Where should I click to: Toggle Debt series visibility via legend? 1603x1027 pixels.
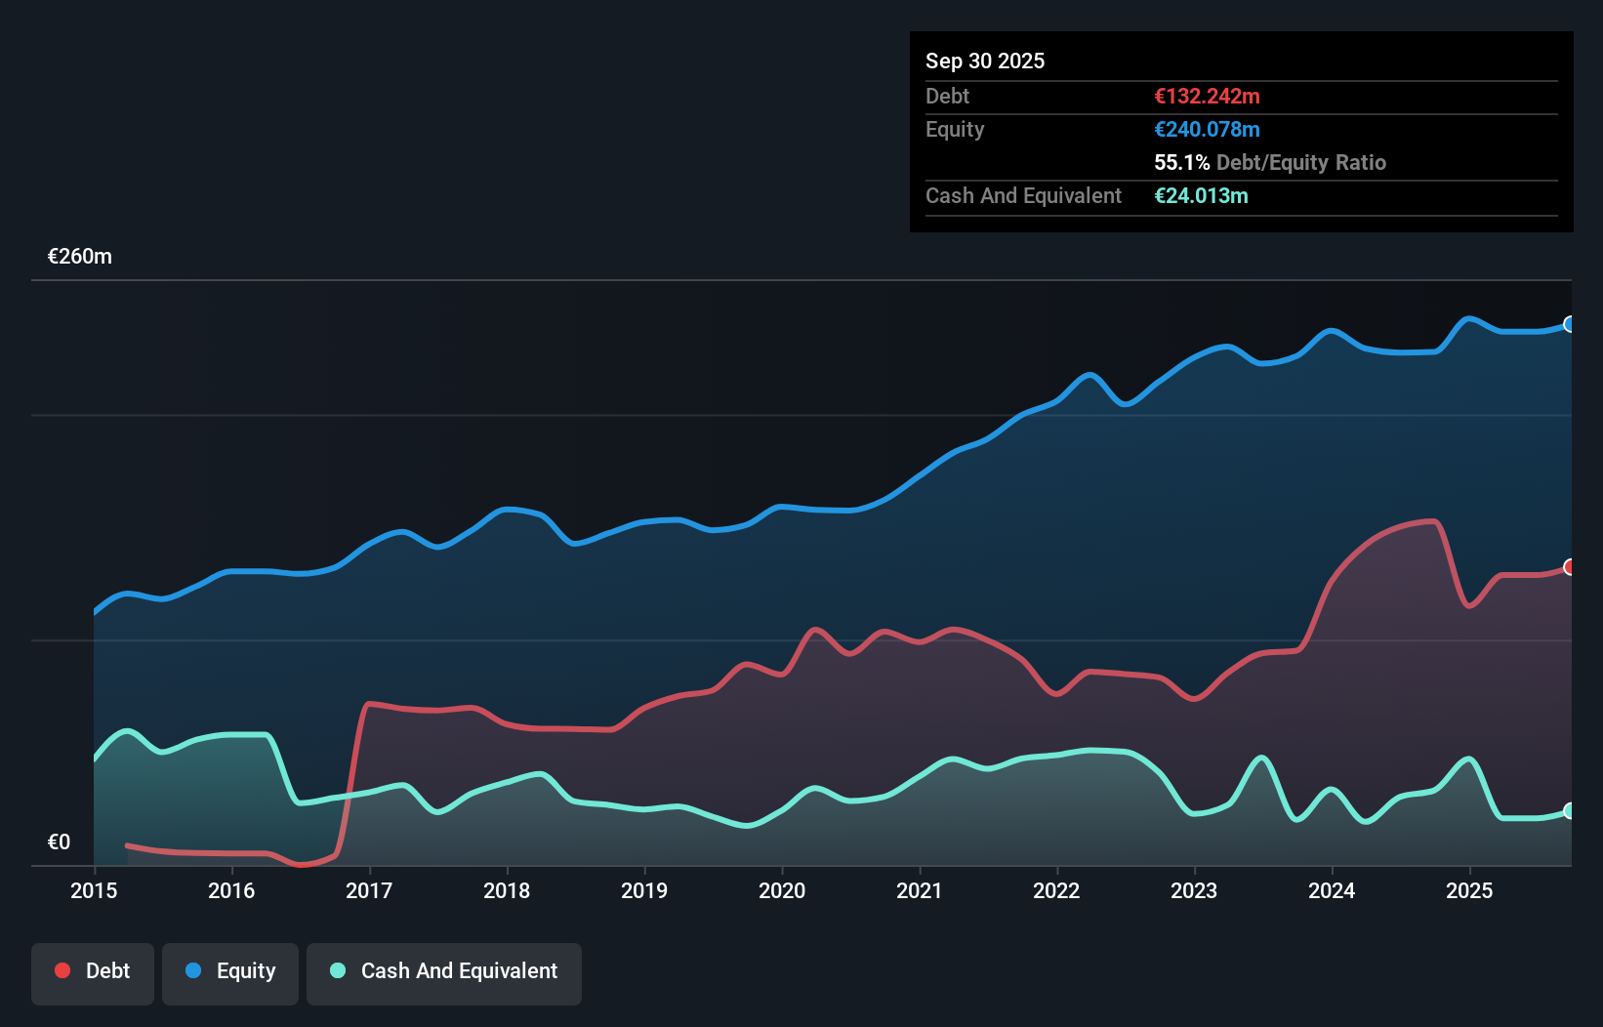[92, 971]
